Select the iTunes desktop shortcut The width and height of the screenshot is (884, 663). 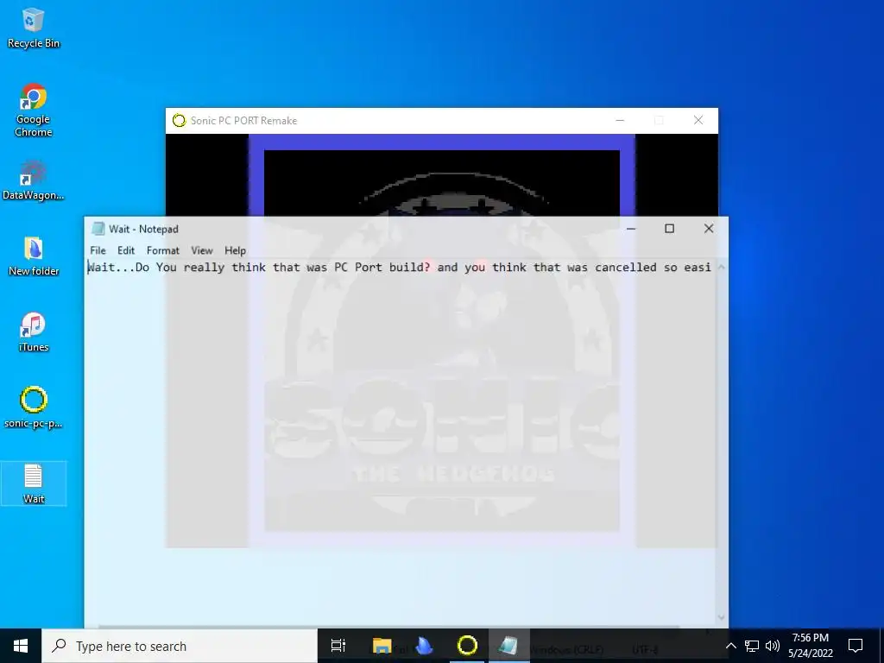[34, 332]
